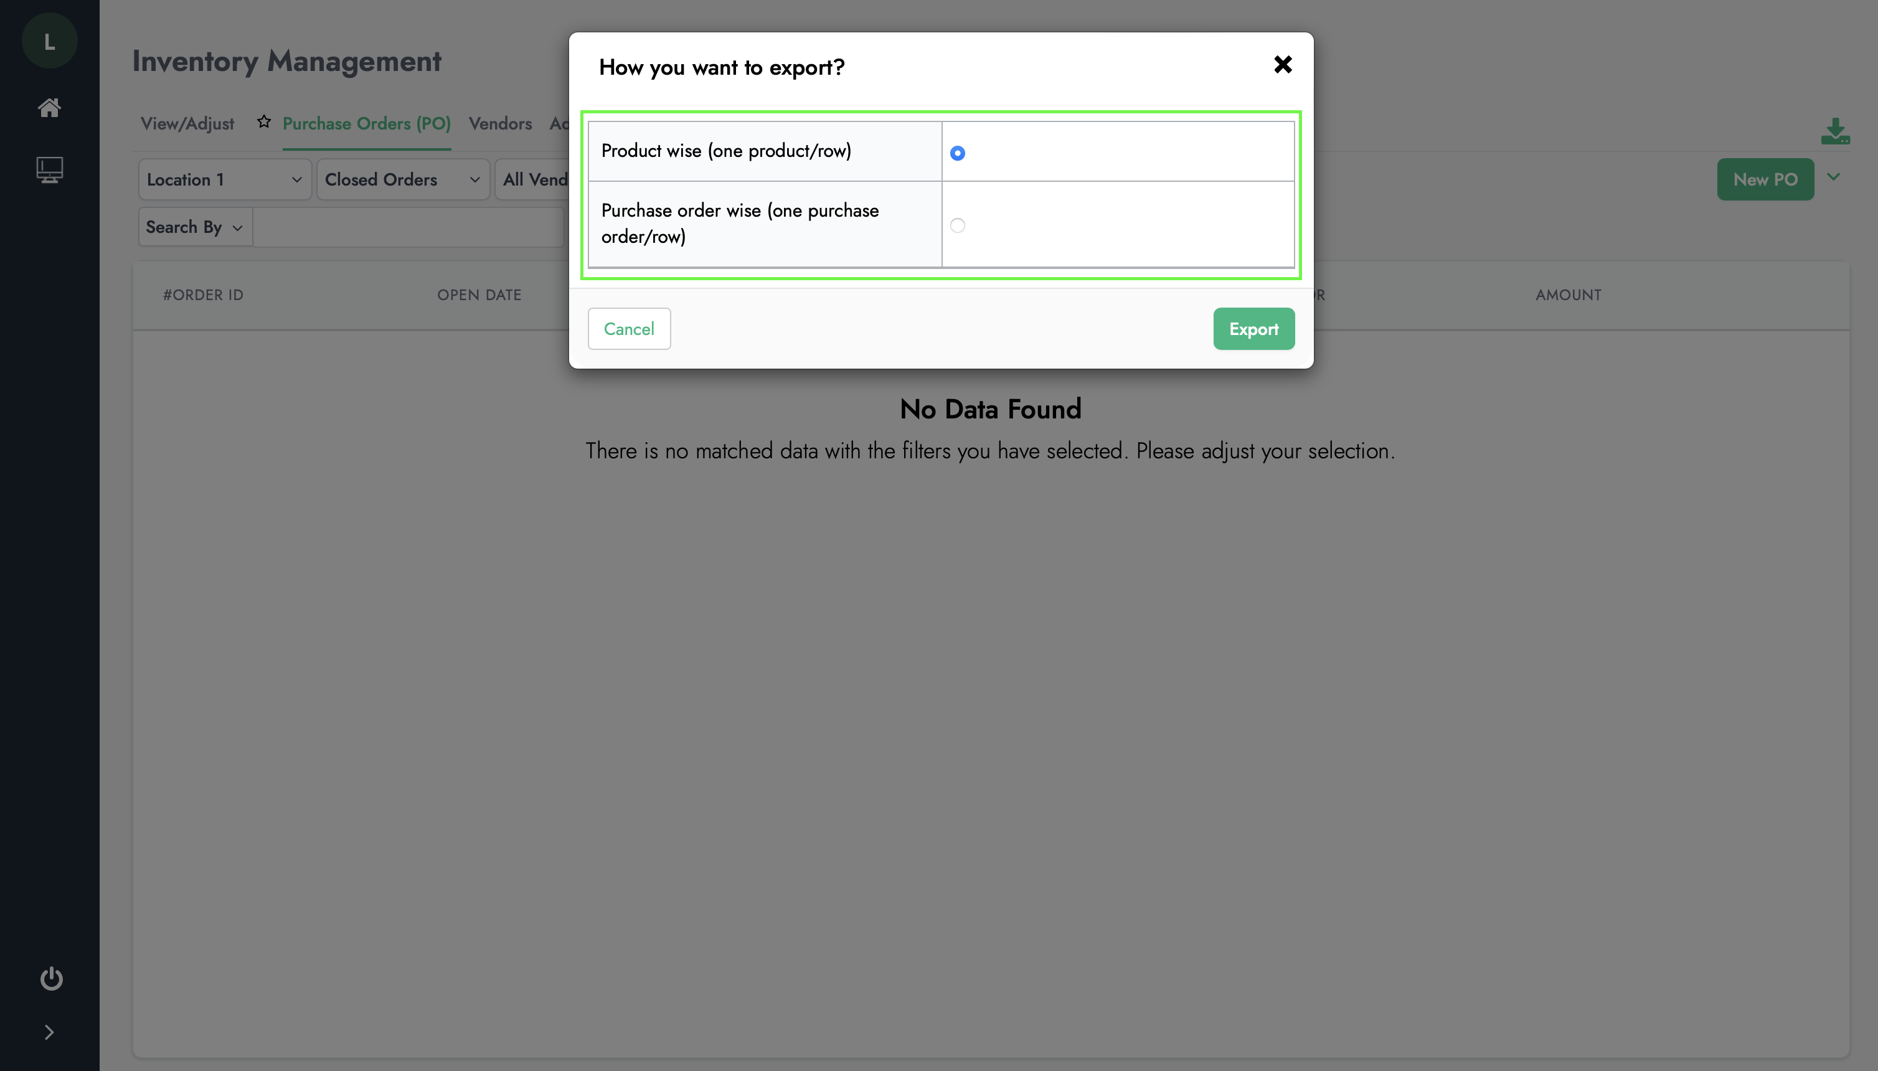Screen dimensions: 1878x1071
Task: Select Product wise radio option
Action: tap(957, 153)
